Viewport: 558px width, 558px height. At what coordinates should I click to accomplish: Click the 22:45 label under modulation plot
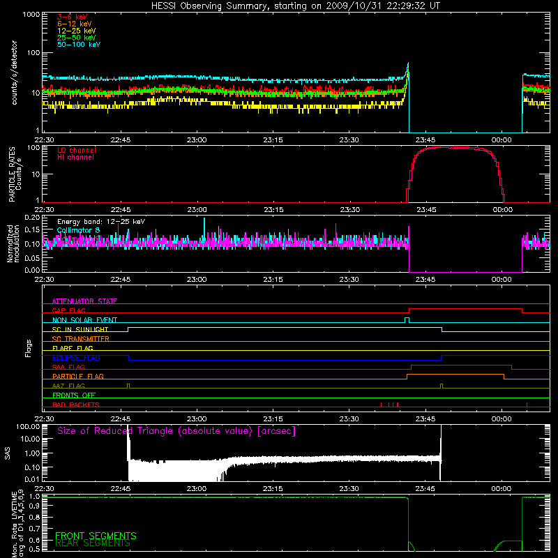120,280
